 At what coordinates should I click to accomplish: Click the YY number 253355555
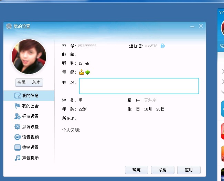pyautogui.click(x=87, y=46)
